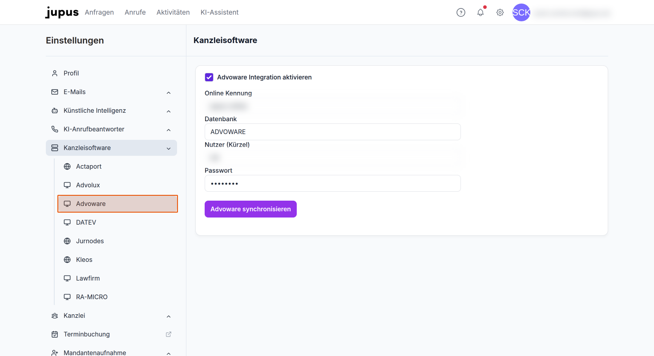Open Actaport integration settings
This screenshot has height=356, width=654.
[x=117, y=166]
